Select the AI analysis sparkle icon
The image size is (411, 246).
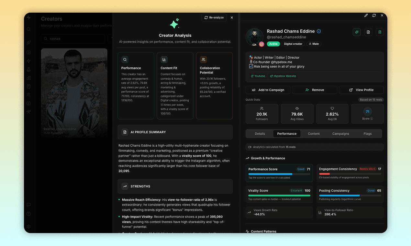pyautogui.click(x=357, y=32)
